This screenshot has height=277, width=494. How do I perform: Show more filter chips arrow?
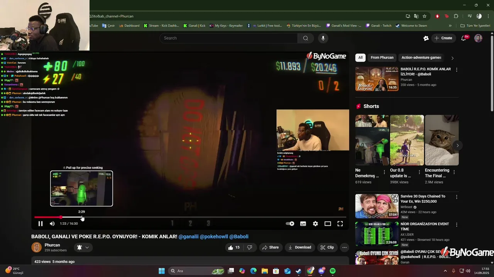(x=452, y=58)
